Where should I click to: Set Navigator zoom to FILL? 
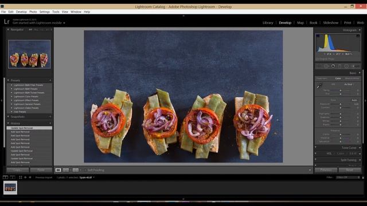pyautogui.click(x=36, y=30)
